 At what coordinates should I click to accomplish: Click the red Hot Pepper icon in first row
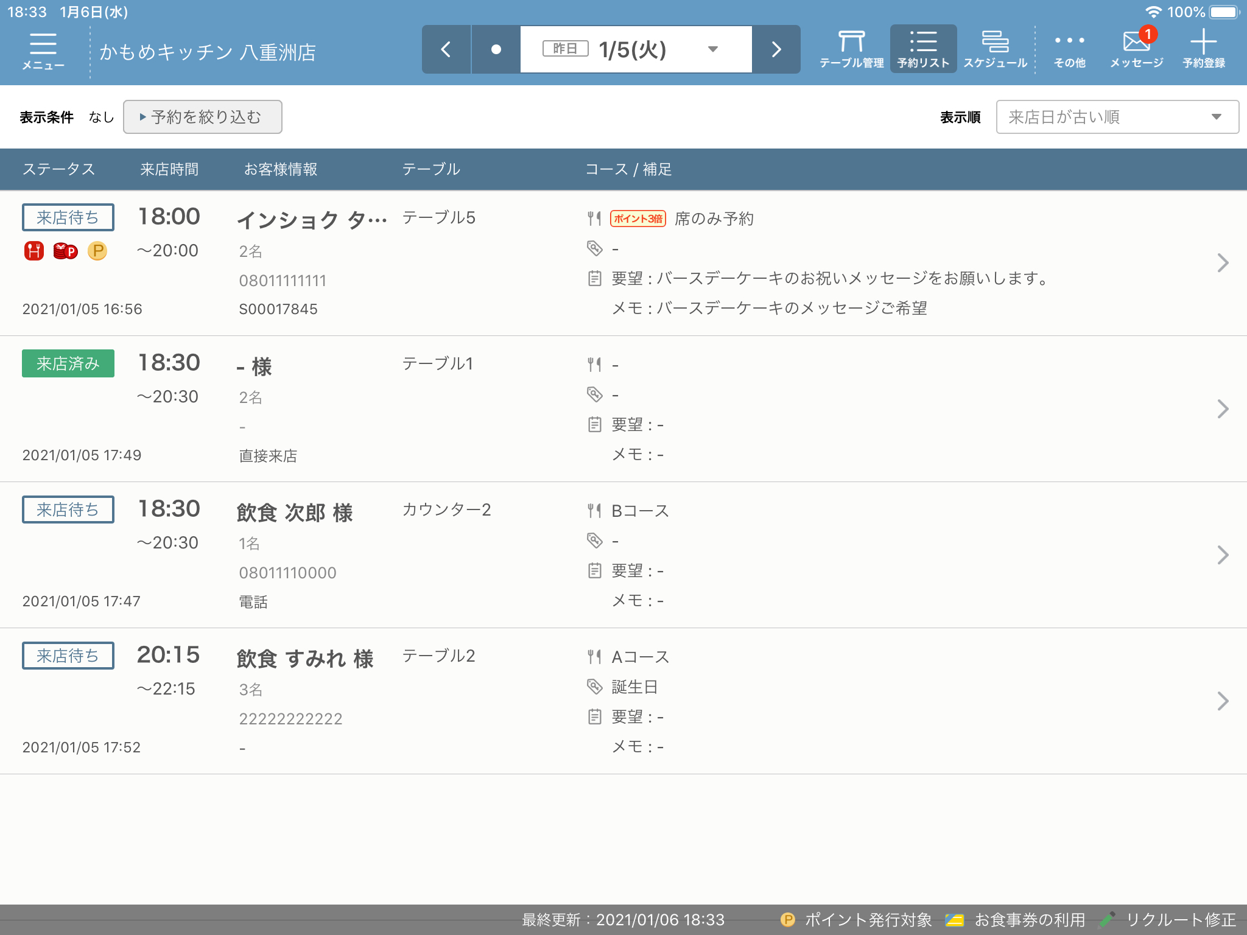[x=34, y=251]
